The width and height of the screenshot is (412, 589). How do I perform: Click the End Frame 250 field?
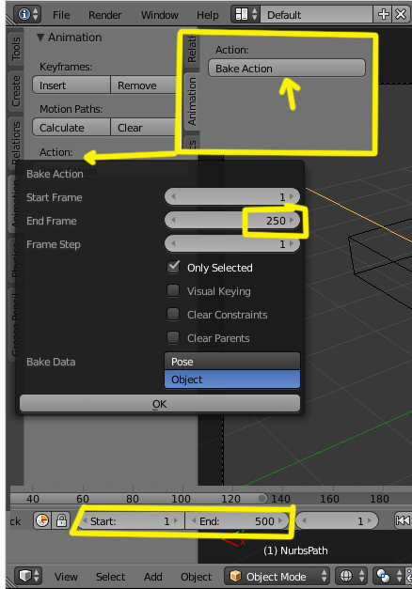(x=232, y=220)
